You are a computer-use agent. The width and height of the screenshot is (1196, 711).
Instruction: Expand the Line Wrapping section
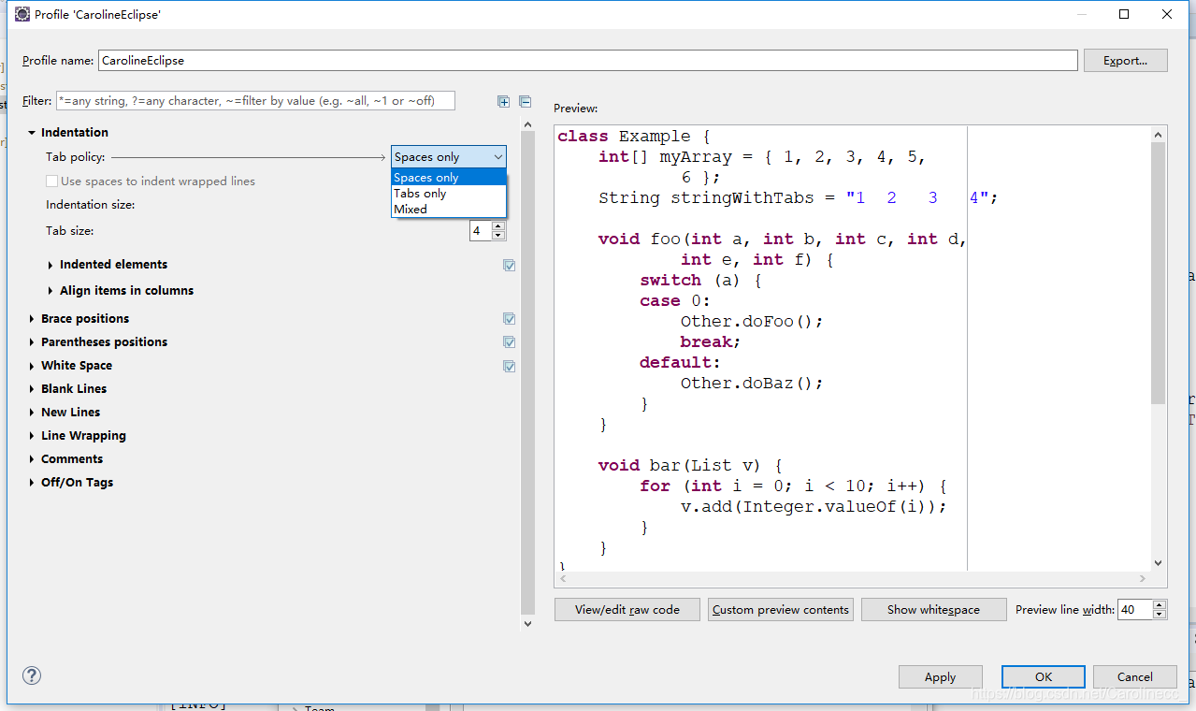click(32, 436)
